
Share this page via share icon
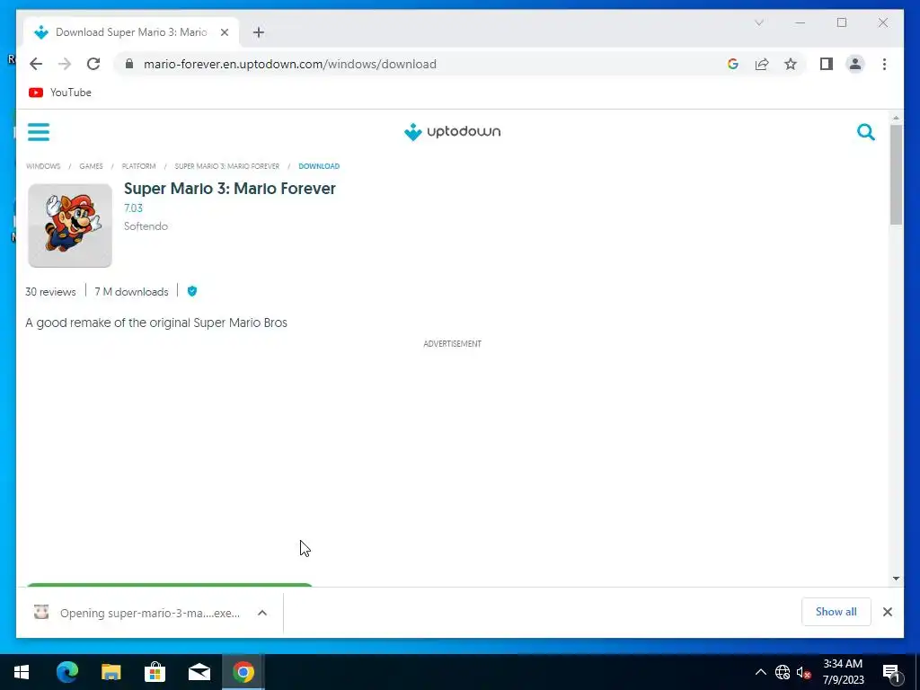[x=762, y=64]
